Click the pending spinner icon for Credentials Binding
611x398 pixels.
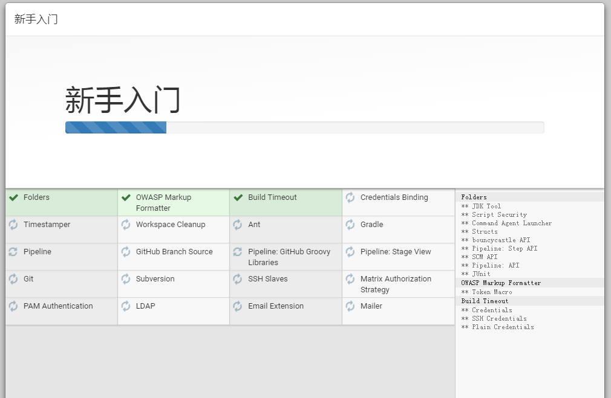click(x=350, y=197)
